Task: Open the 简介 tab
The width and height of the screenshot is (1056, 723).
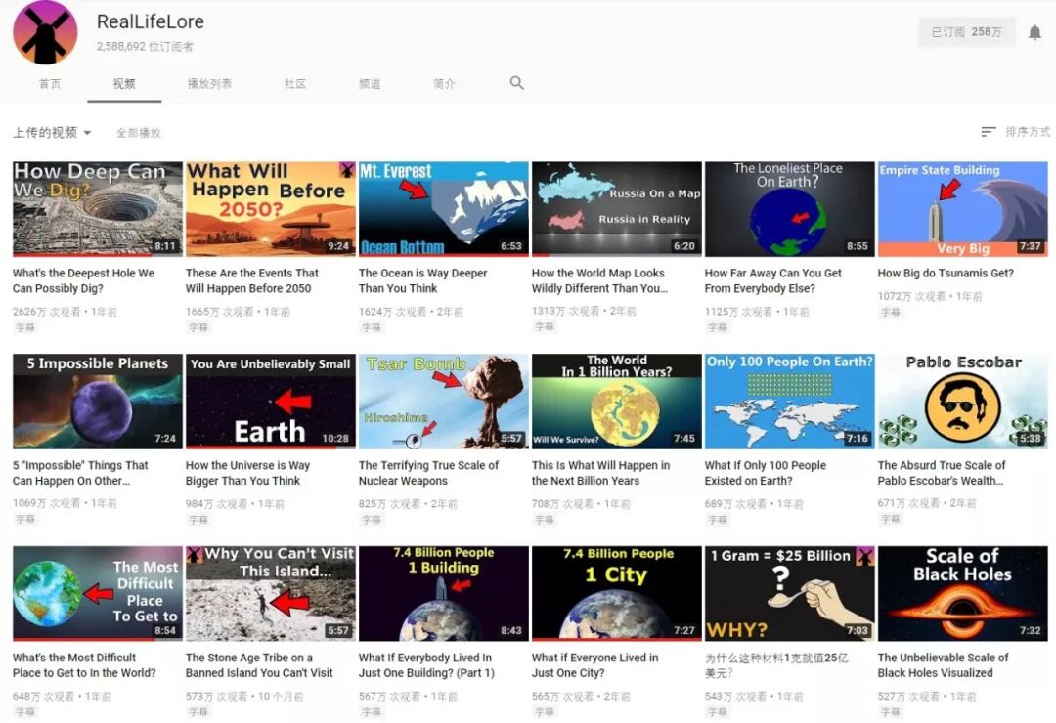Action: pyautogui.click(x=444, y=84)
